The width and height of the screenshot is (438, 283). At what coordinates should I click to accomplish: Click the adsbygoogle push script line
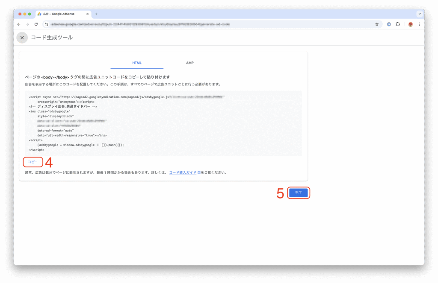(x=81, y=145)
